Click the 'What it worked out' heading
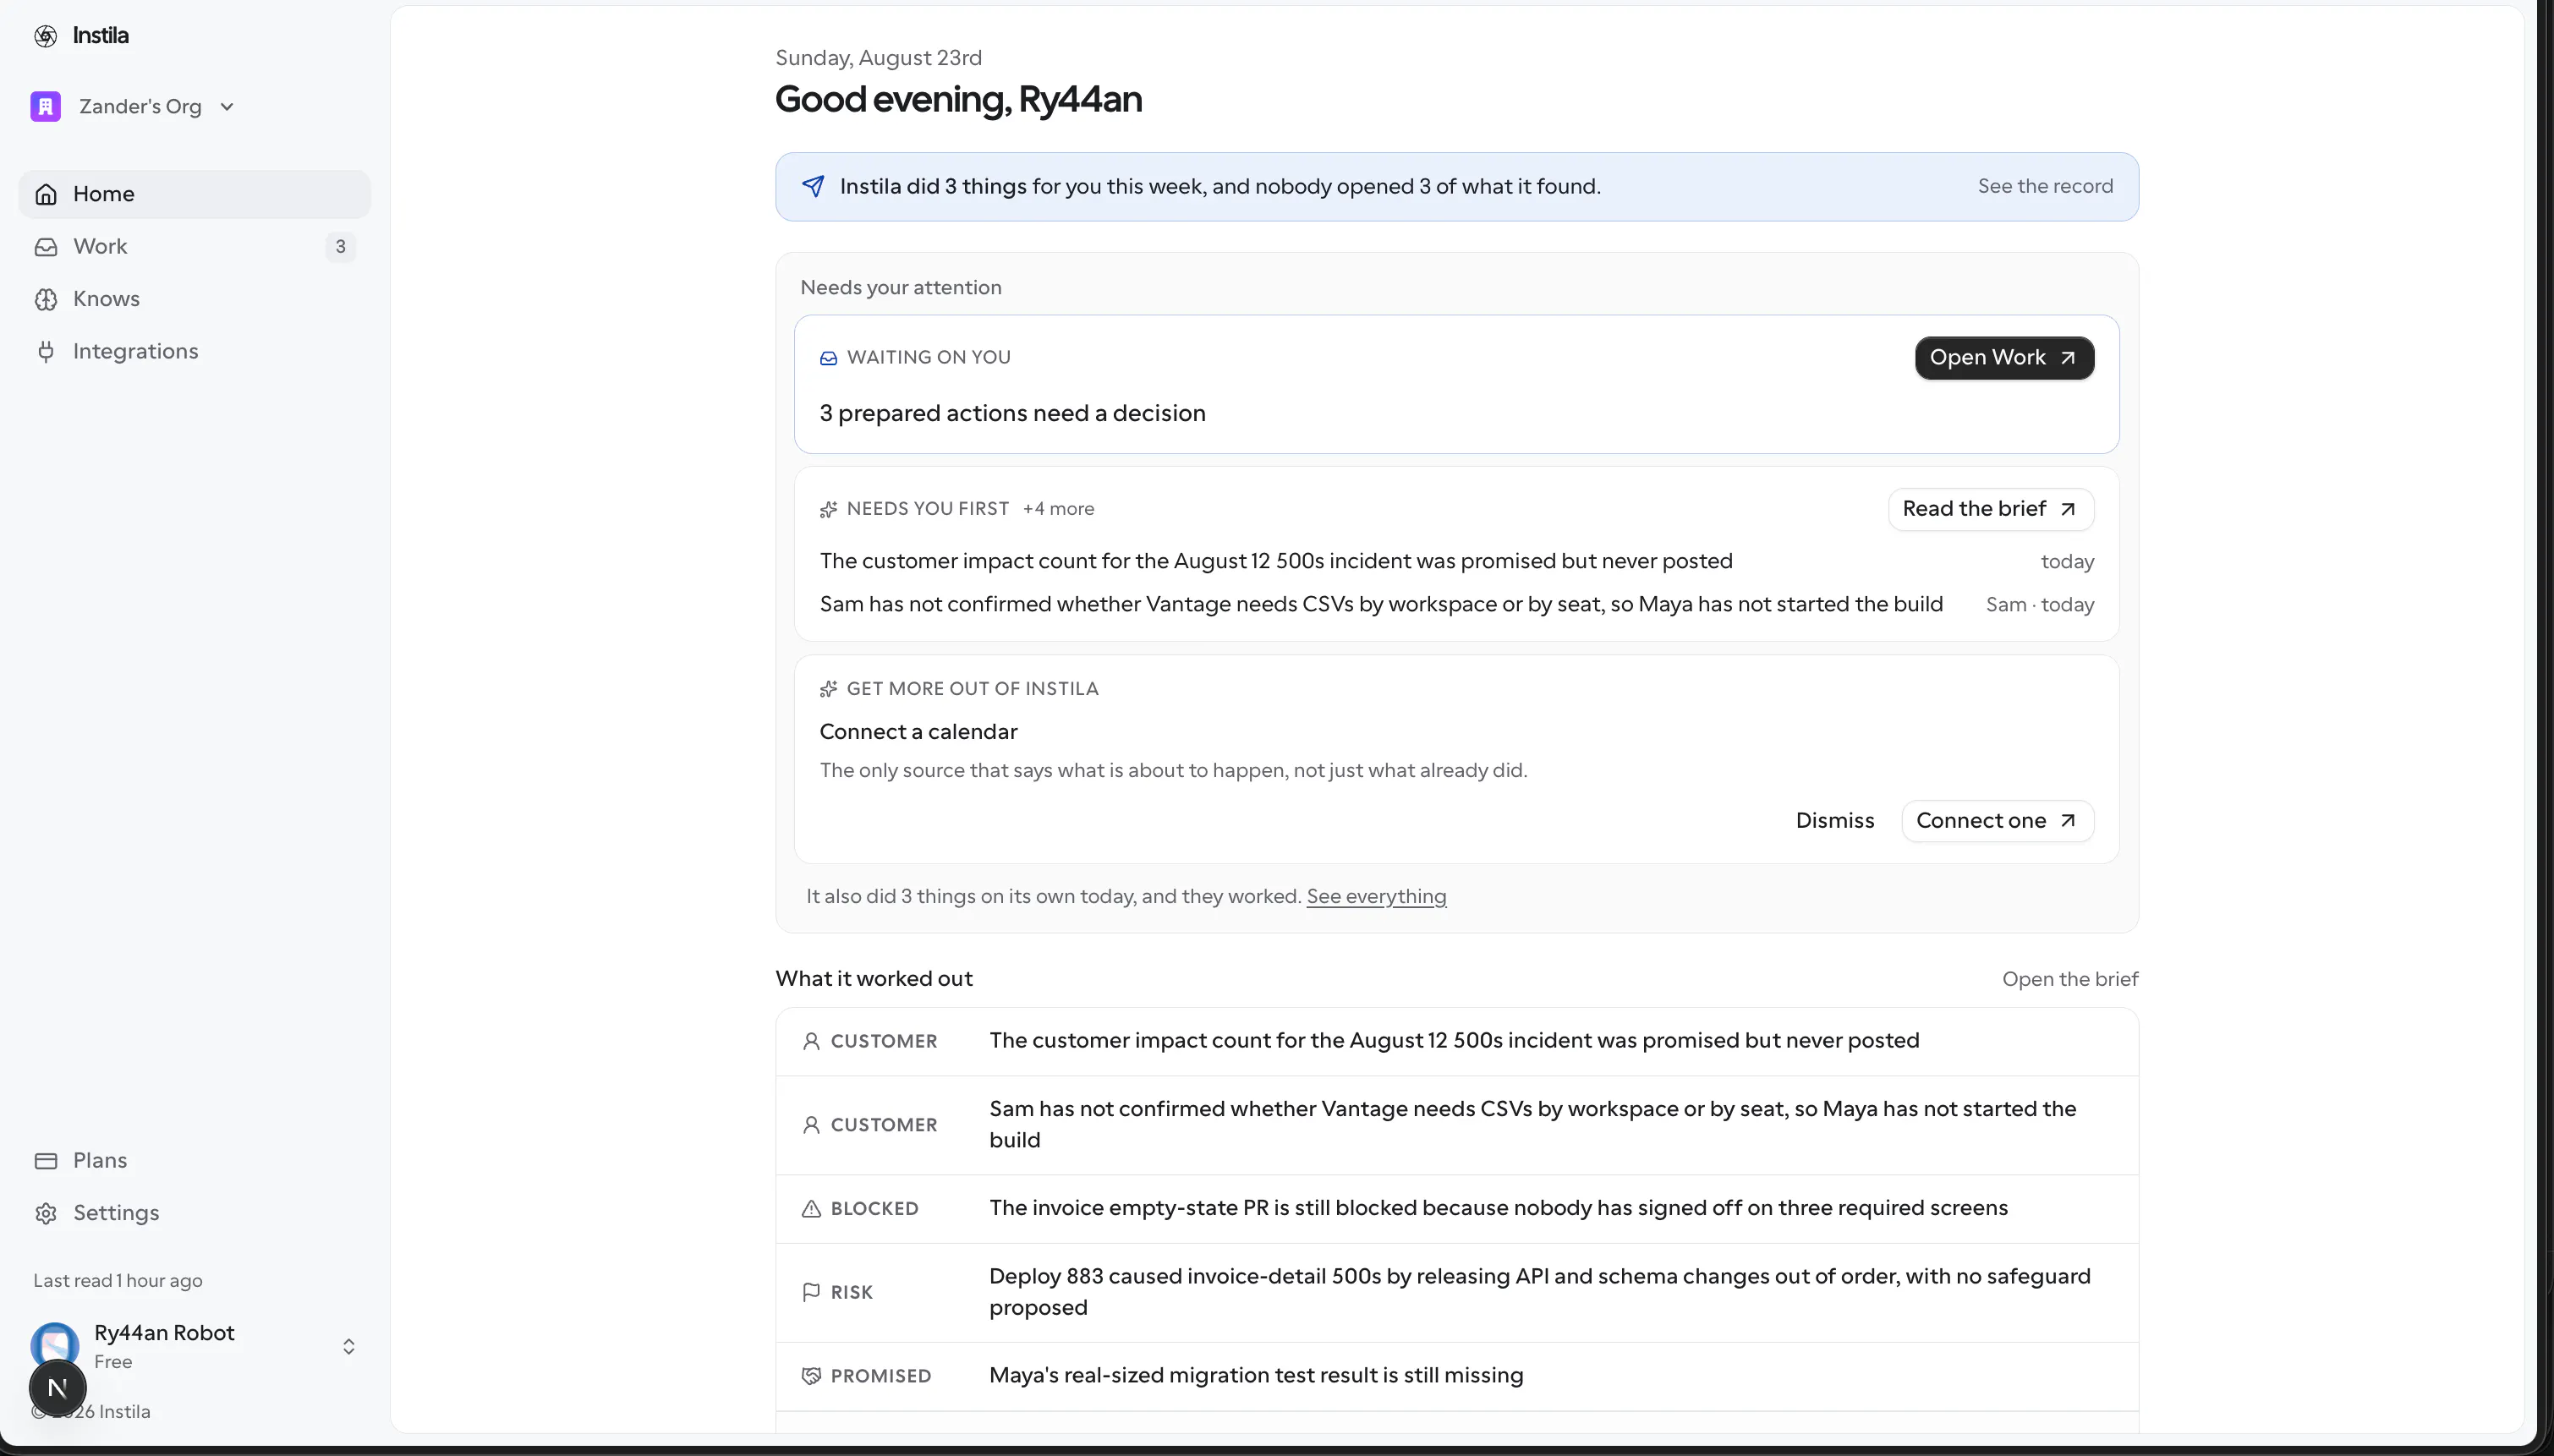Screen dimensions: 2554x1456 874,979
